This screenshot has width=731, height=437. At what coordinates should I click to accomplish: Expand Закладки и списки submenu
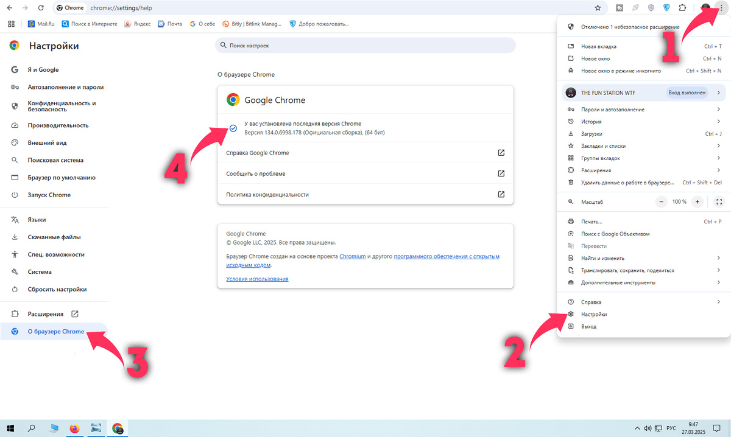click(644, 146)
